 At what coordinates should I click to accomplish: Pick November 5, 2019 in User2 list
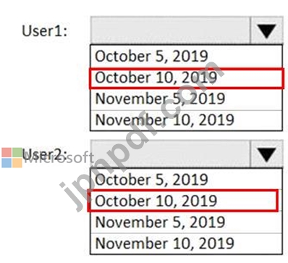pyautogui.click(x=186, y=222)
